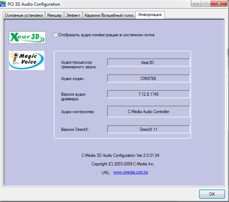This screenshot has width=229, height=202.
Task: Click the Аудио контроллер label
Action: click(x=78, y=112)
